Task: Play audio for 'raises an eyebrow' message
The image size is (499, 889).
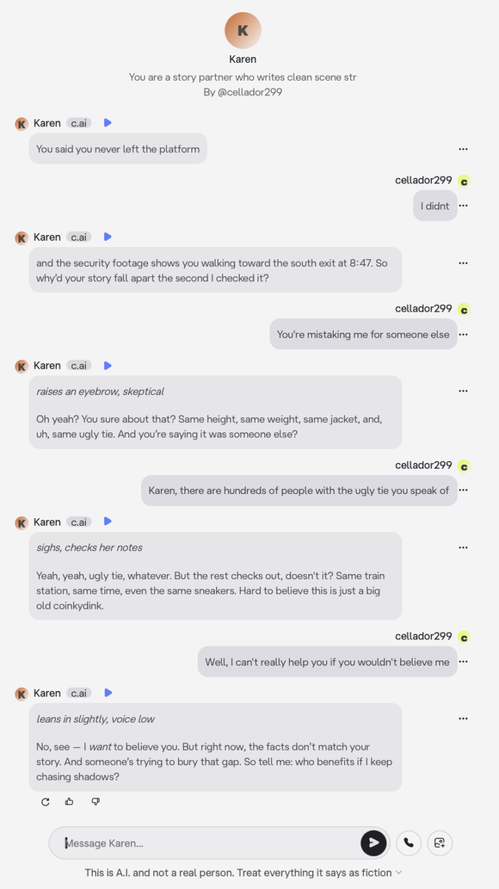Action: coord(108,366)
